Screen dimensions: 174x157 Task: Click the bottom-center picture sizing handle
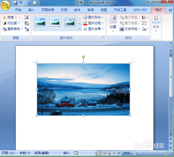click(83, 116)
